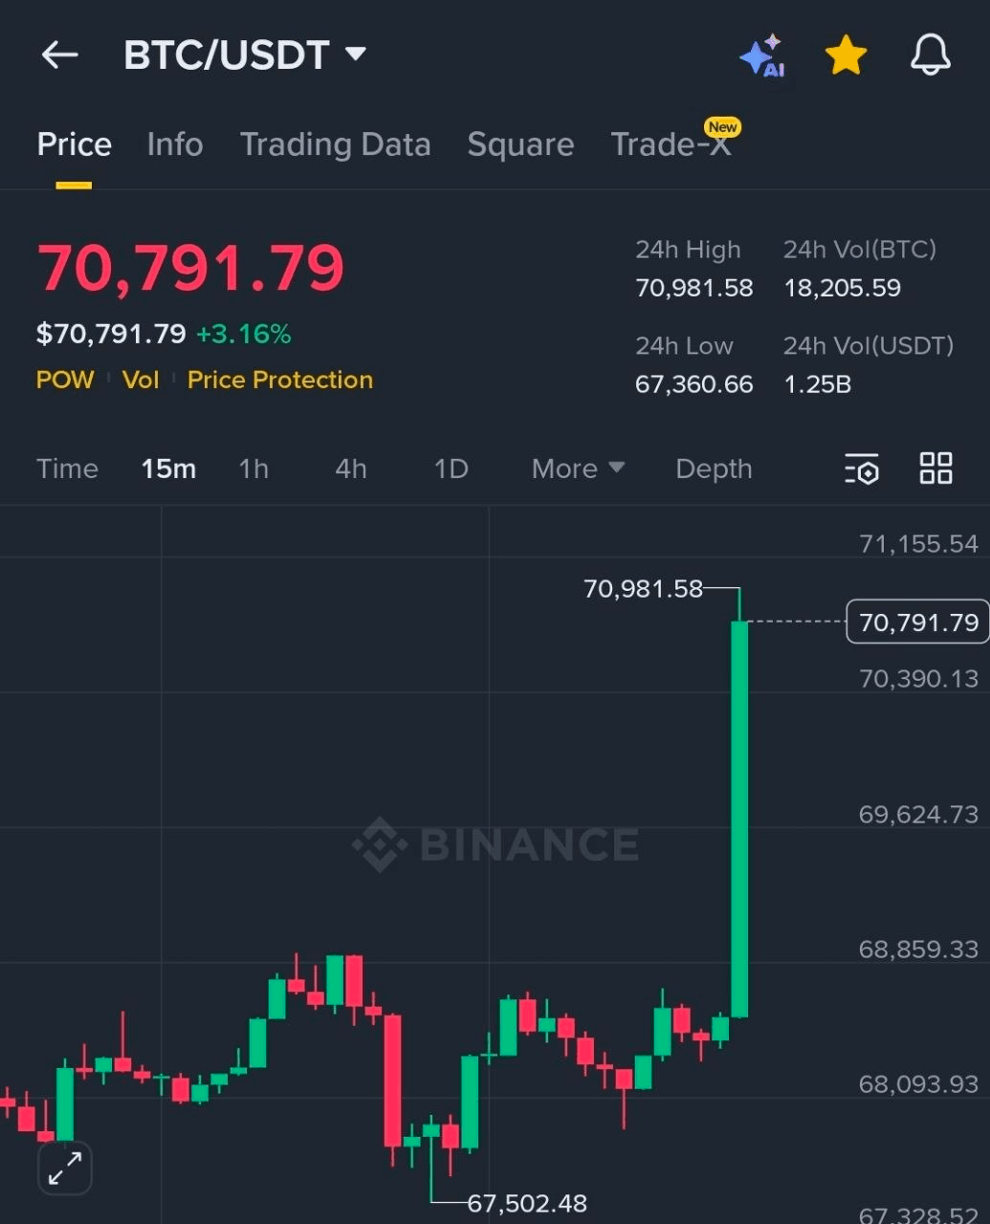Screen dimensions: 990x1224
Task: Show the Depth chart view
Action: 714,469
